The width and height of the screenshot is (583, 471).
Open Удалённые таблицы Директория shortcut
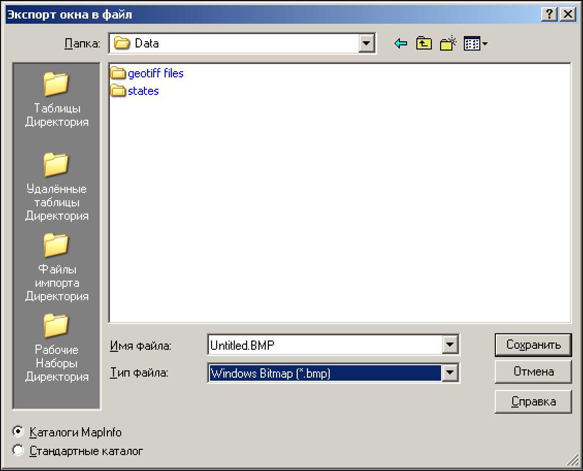point(57,186)
